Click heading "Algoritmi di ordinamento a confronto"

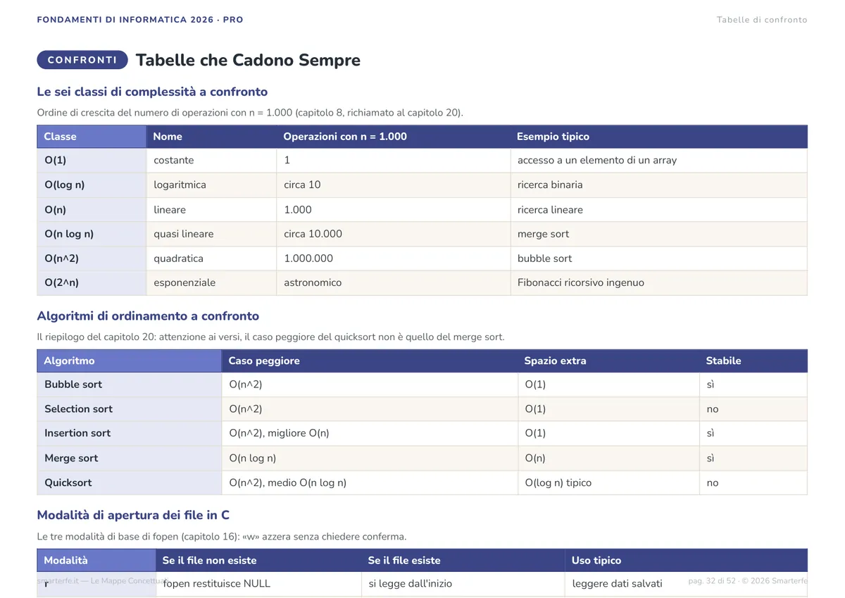click(148, 316)
